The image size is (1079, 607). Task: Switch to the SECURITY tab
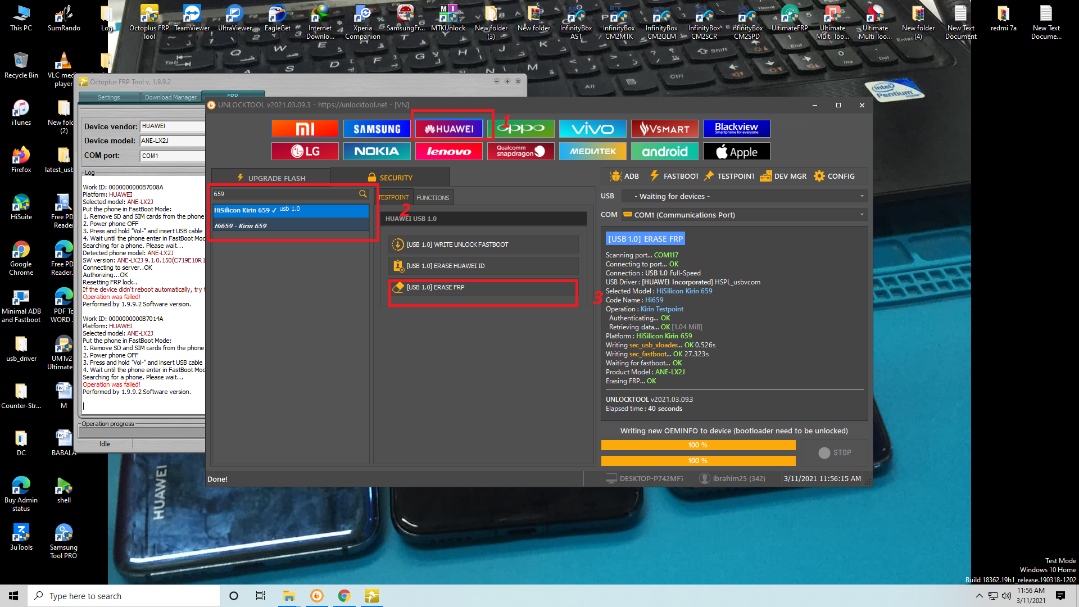click(x=390, y=178)
